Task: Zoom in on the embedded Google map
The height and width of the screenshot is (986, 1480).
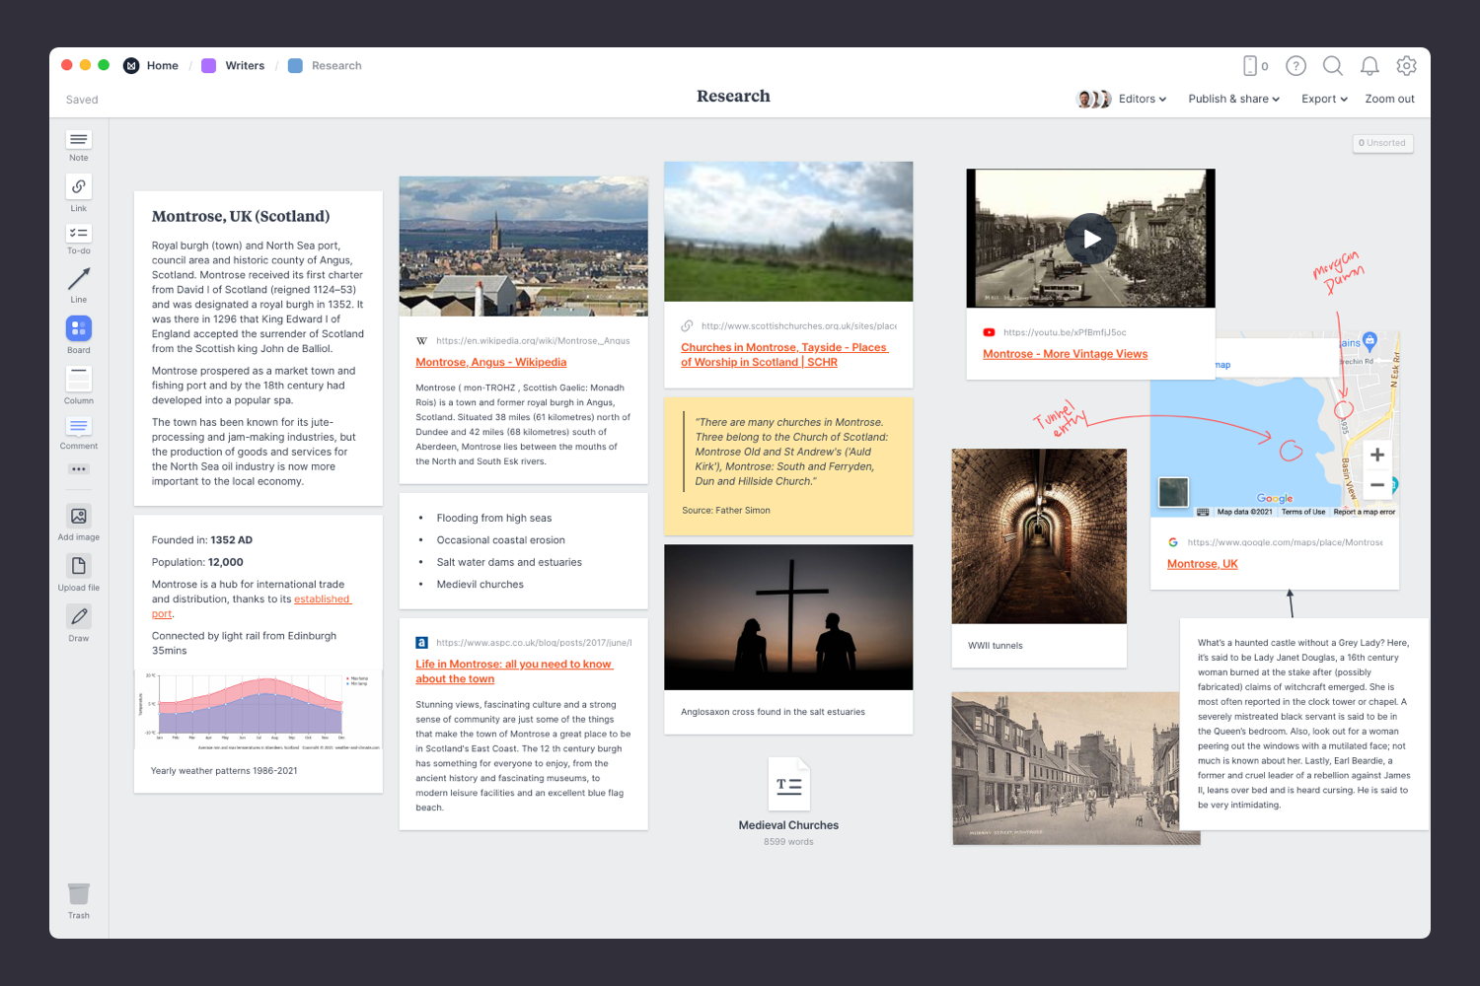Action: (x=1376, y=455)
